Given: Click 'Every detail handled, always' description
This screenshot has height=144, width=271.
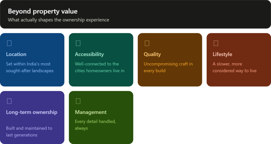Looking at the screenshot, I should click(x=95, y=125).
